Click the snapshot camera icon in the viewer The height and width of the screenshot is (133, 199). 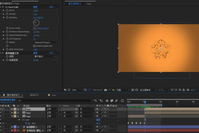point(105,90)
